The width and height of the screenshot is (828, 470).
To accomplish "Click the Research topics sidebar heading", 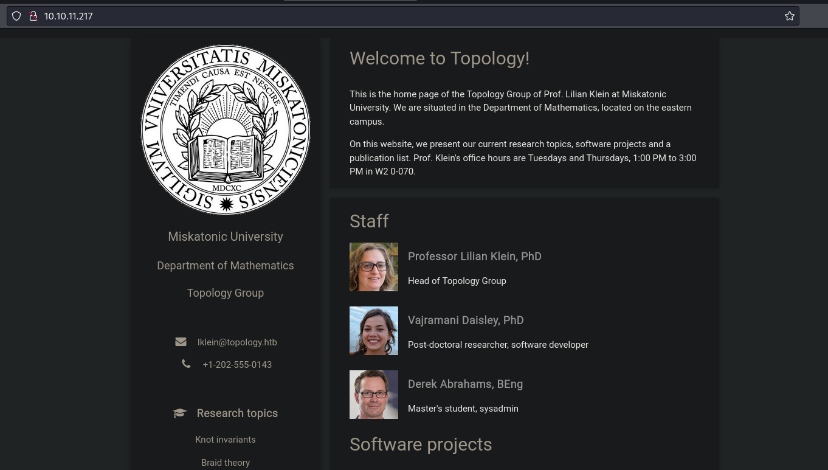I will pyautogui.click(x=237, y=413).
